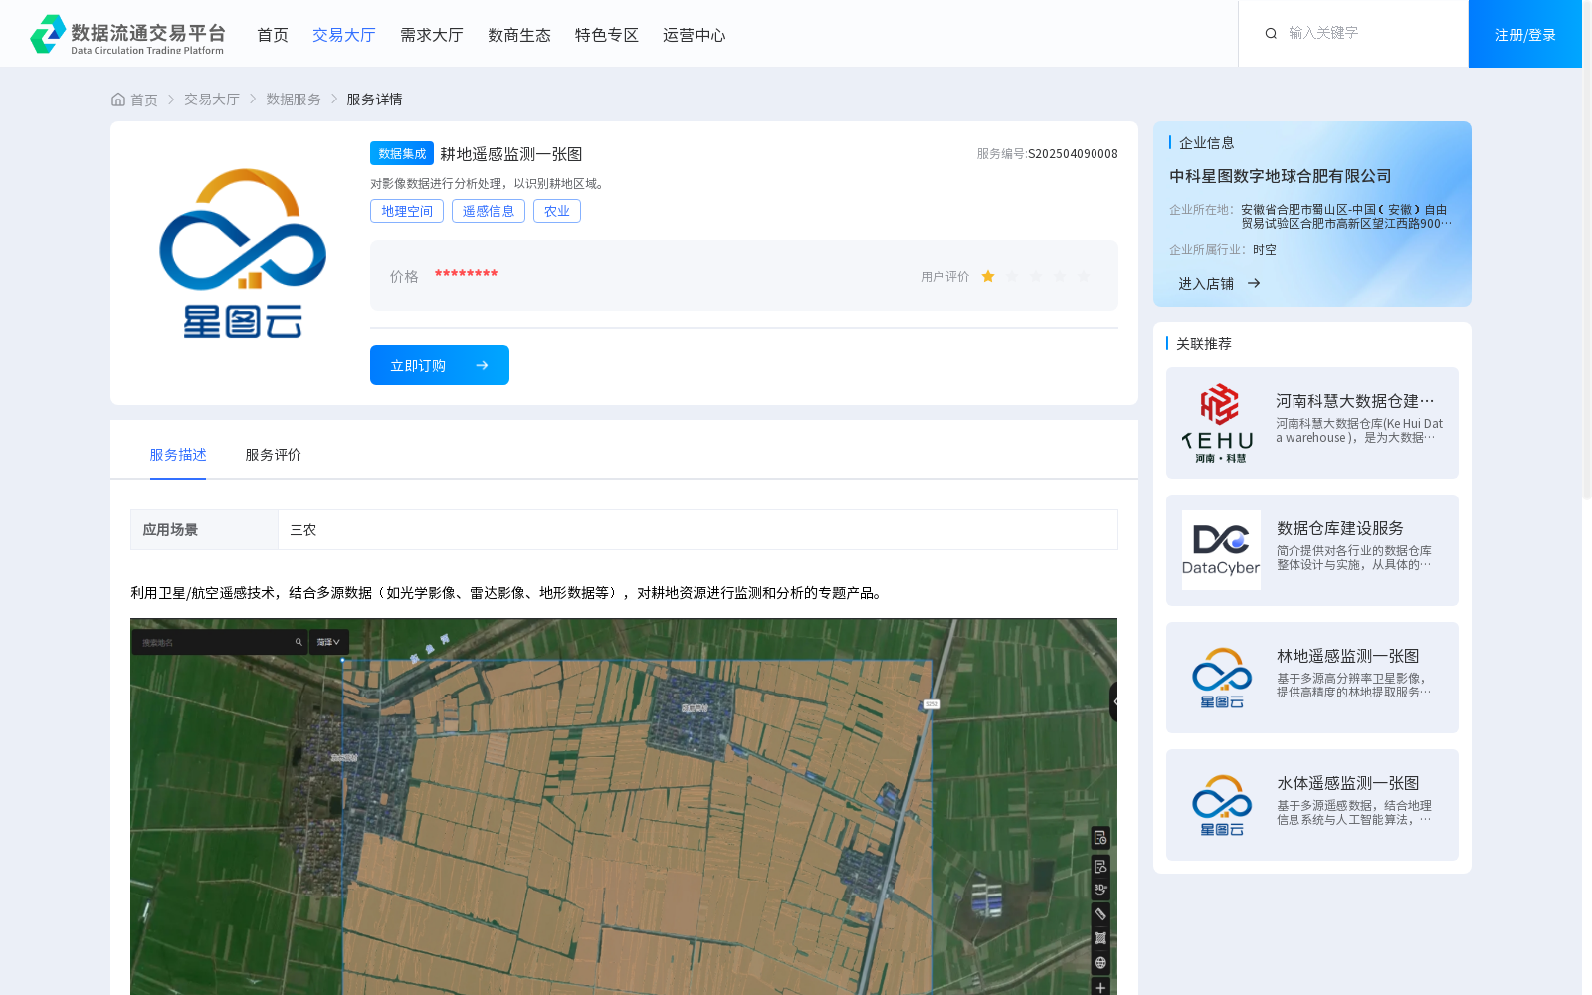Click the 立即订购 button
This screenshot has height=995, width=1592.
pos(440,365)
